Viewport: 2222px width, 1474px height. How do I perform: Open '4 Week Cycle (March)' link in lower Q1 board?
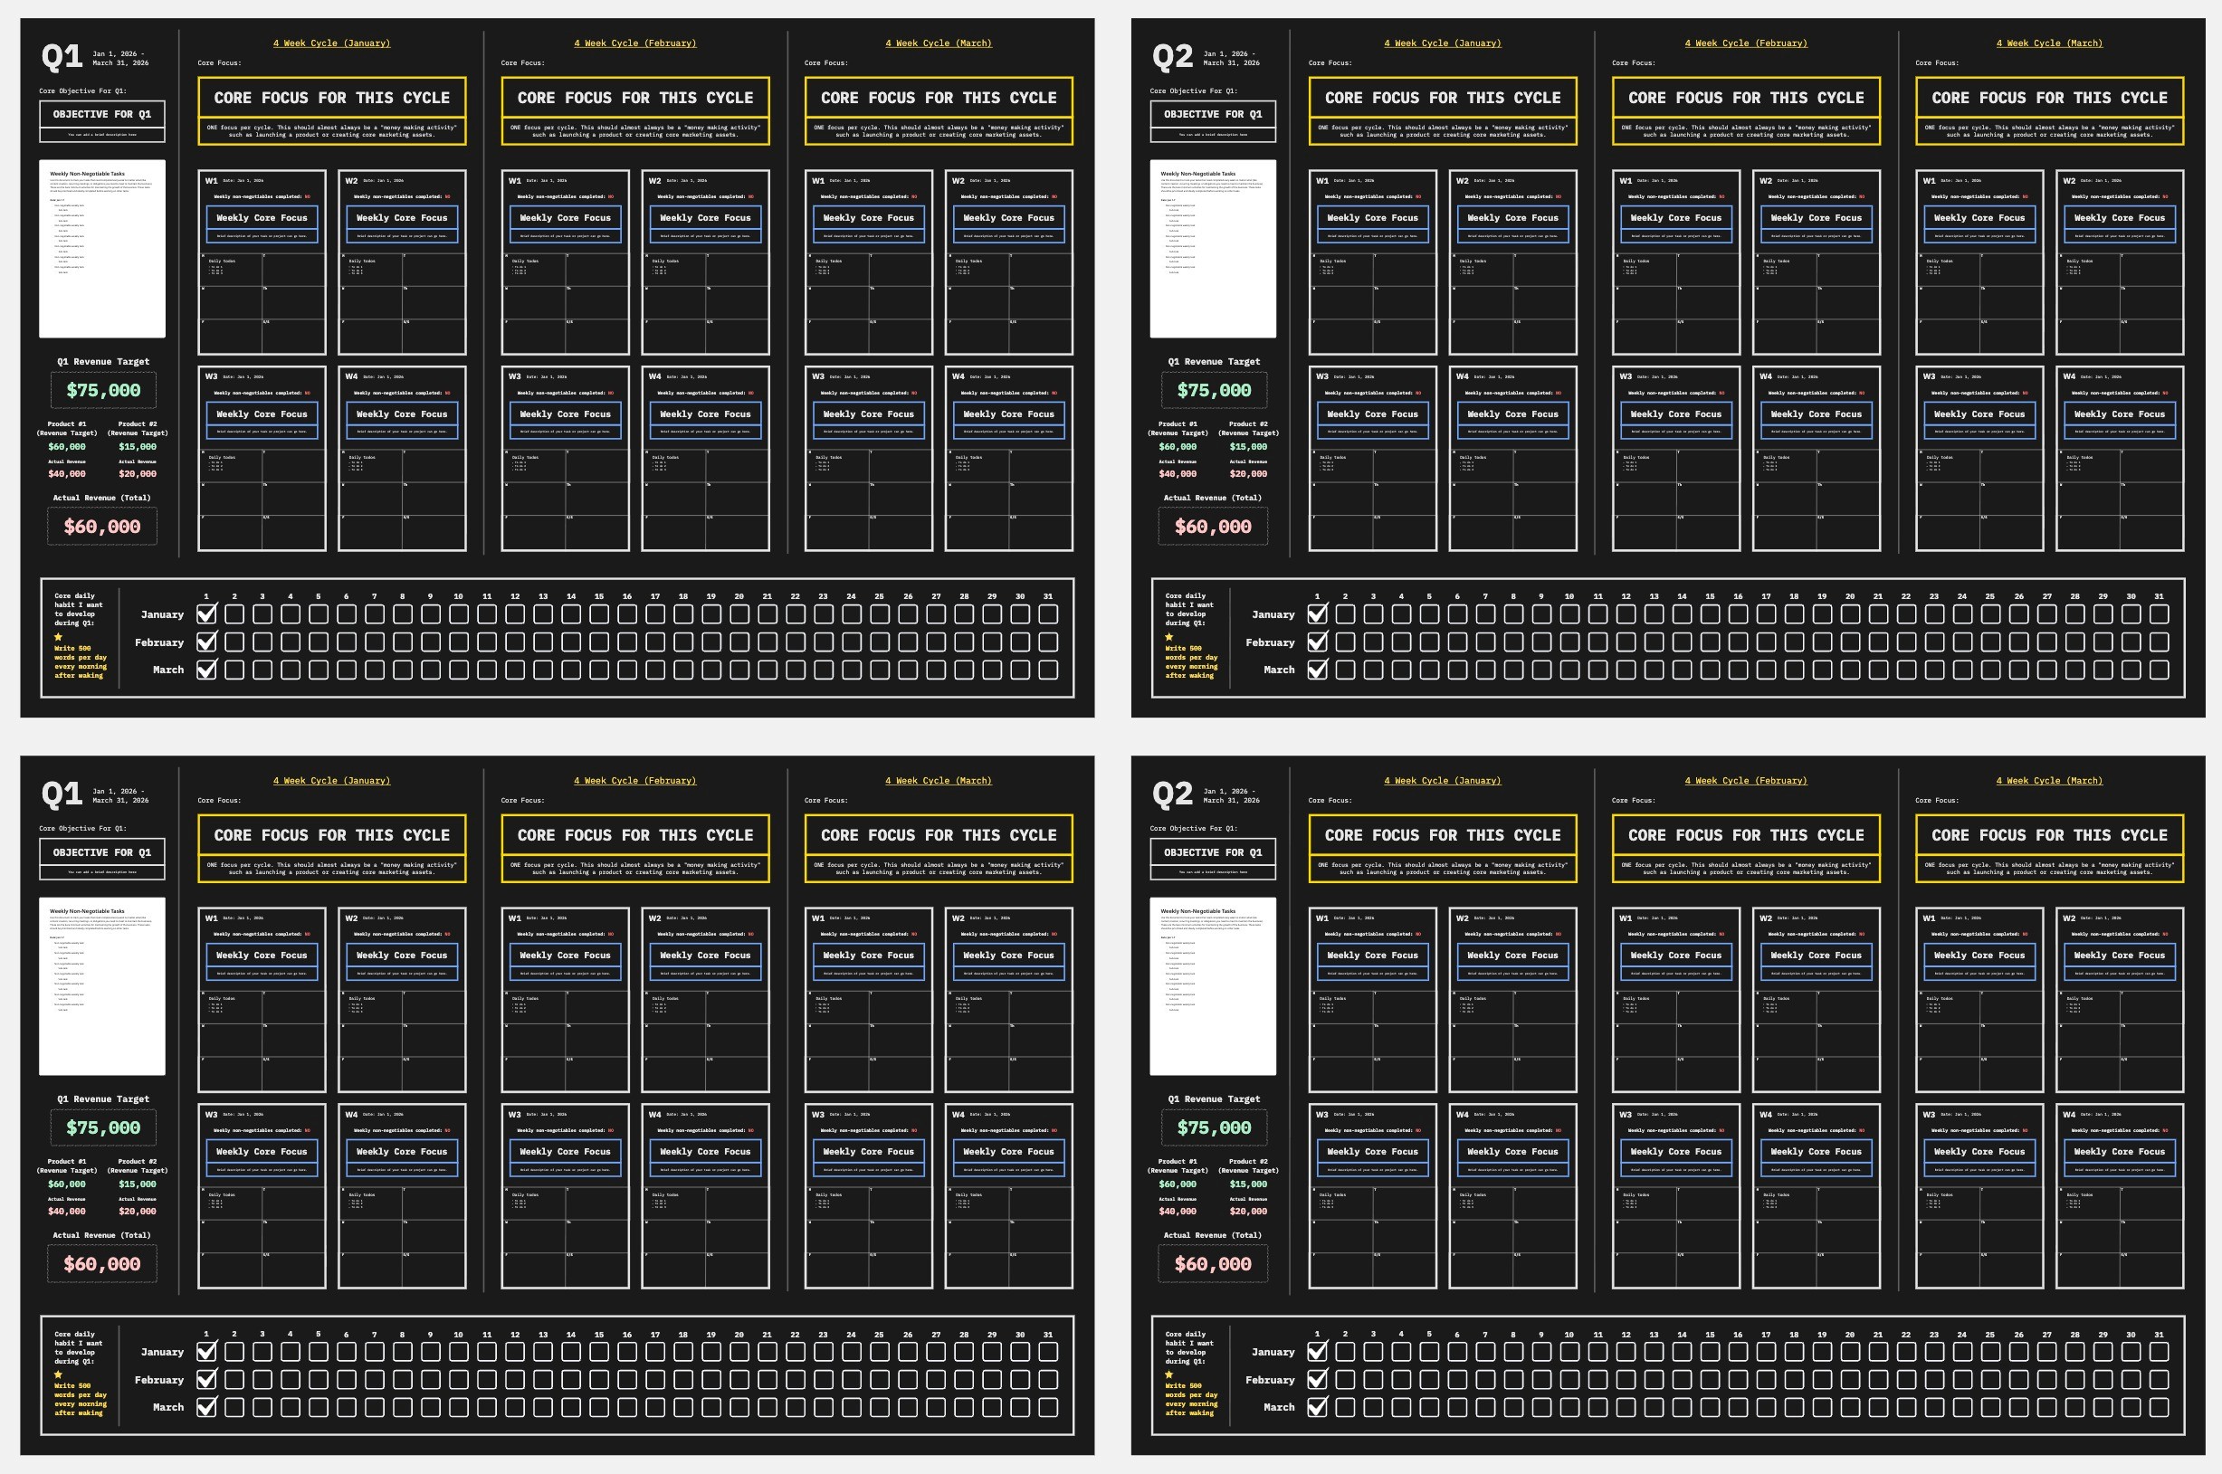(938, 780)
